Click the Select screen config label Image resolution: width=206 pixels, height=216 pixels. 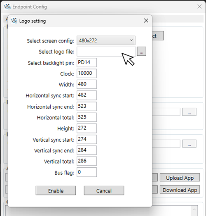[50, 41]
